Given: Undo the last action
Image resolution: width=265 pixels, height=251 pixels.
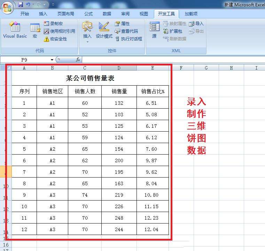Looking at the screenshot, I should pos(28,5).
